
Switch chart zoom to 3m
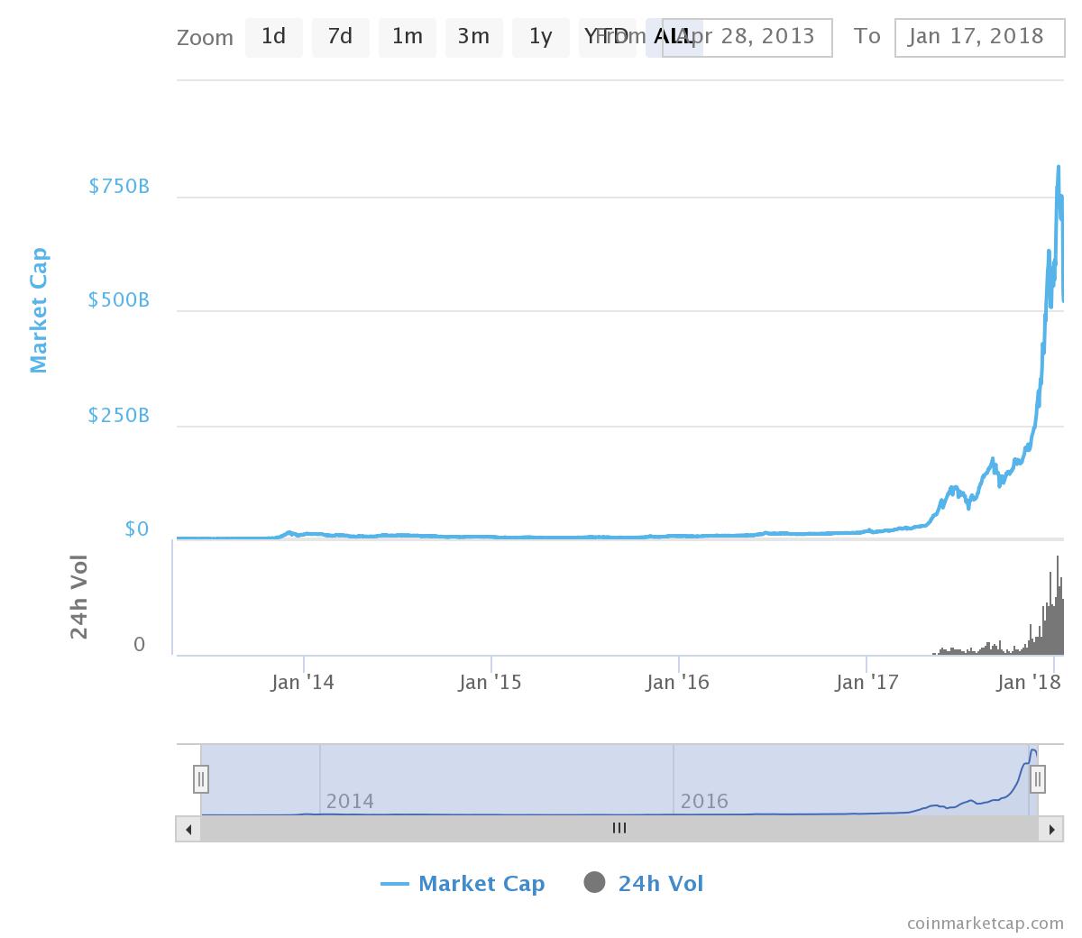(473, 37)
